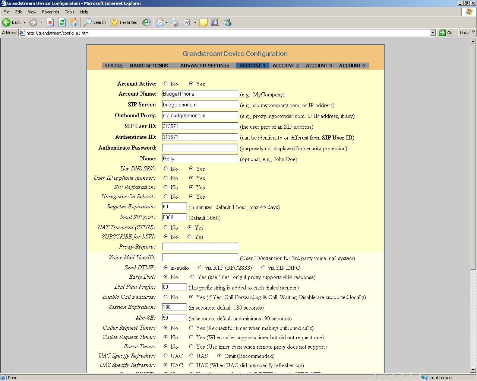This screenshot has width=477, height=381.
Task: Click the Windows flag logo
Action: pyautogui.click(x=469, y=12)
